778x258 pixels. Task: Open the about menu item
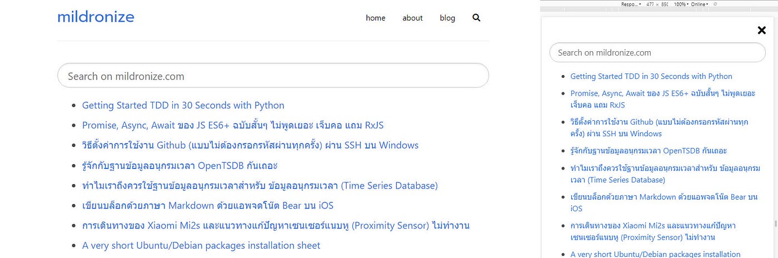tap(412, 18)
